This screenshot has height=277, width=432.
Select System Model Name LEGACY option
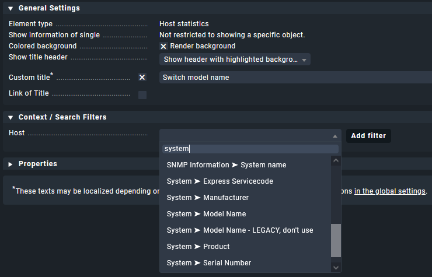(239, 230)
